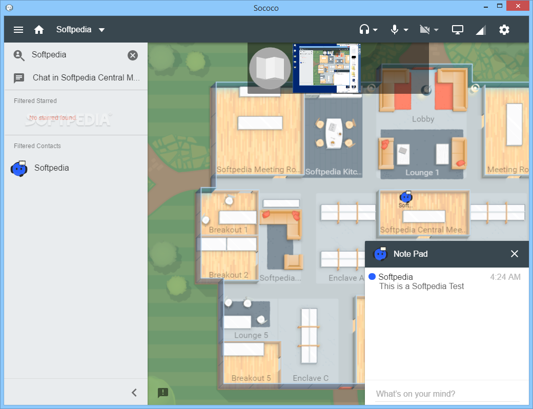Click the What's on your mind field
The width and height of the screenshot is (533, 409).
[447, 394]
